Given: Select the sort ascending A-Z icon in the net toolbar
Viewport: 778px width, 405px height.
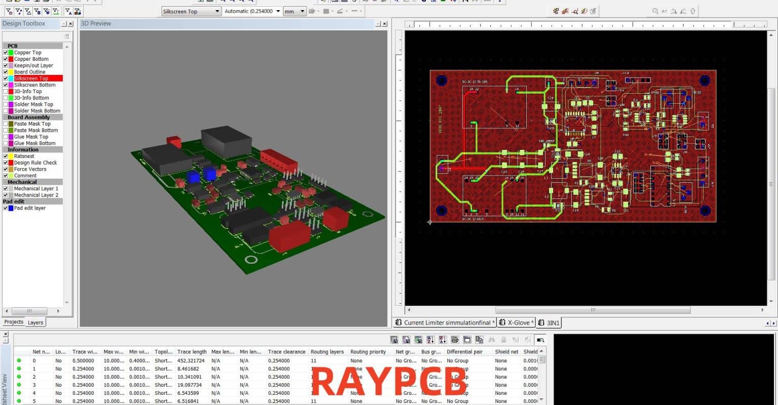Looking at the screenshot, I should 430,340.
